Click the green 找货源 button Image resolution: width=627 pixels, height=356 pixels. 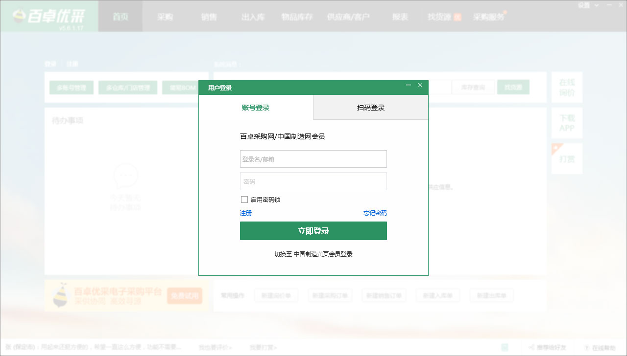[513, 87]
